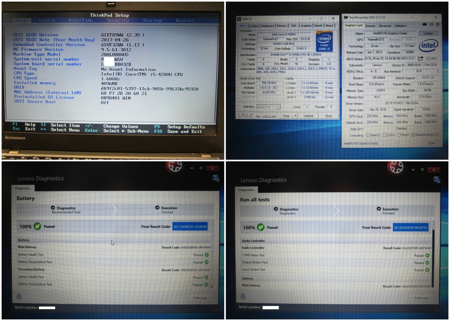Click the Final Result Code W11249BZW-JGU9GB field
The width and height of the screenshot is (450, 321).
pyautogui.click(x=190, y=226)
